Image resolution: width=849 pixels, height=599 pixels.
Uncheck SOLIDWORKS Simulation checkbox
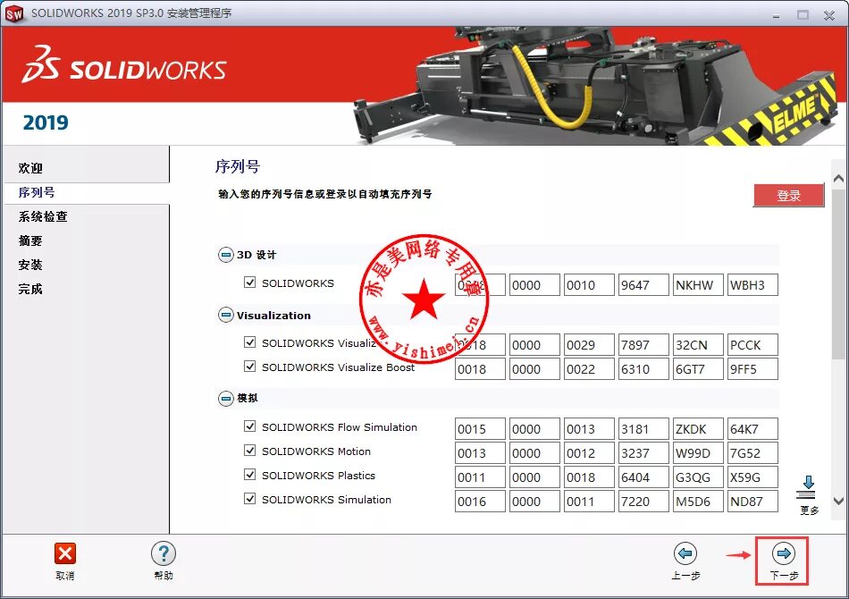[x=249, y=498]
